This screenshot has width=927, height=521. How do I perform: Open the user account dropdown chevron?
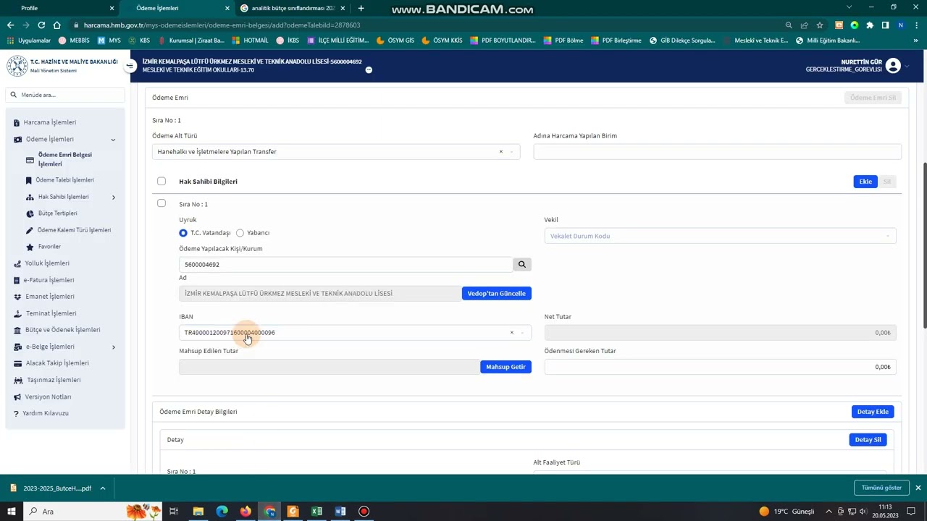coord(907,66)
